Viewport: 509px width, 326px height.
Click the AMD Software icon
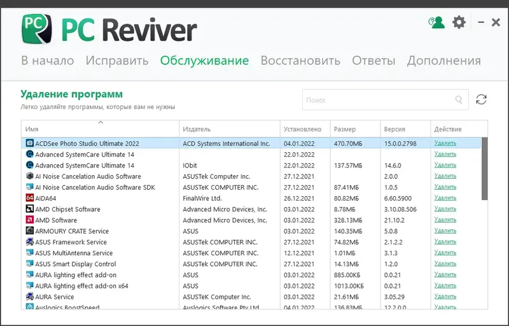click(x=29, y=220)
